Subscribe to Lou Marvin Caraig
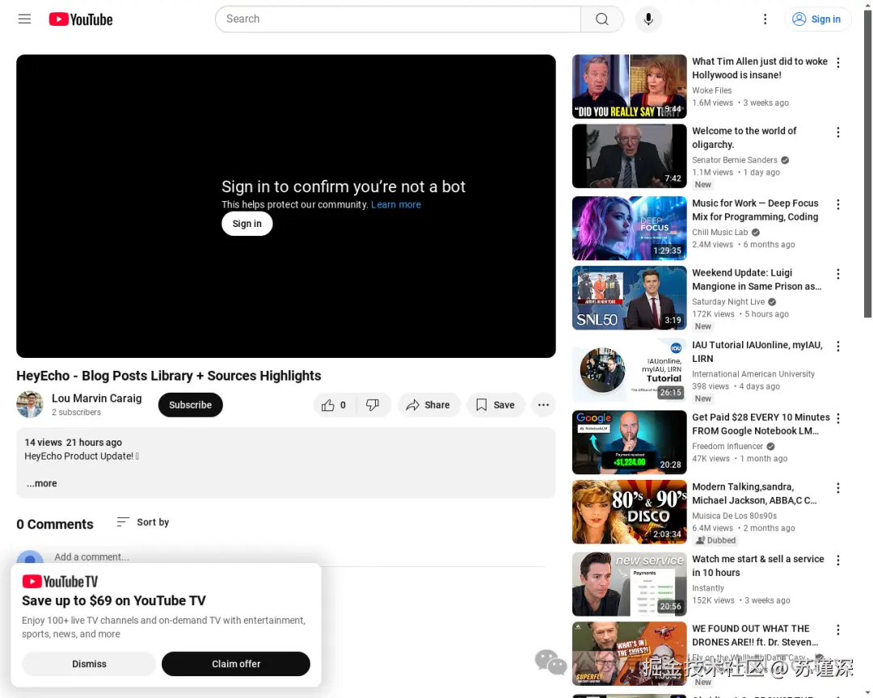 pyautogui.click(x=191, y=405)
